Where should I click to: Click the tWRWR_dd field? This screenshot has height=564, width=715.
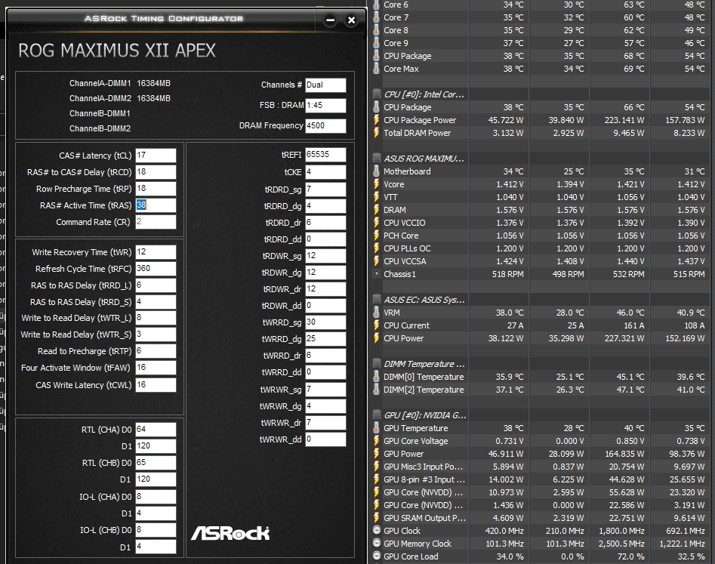click(x=325, y=439)
